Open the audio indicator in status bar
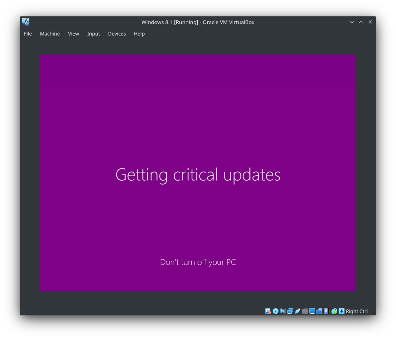The height and width of the screenshot is (339, 396). coord(283,311)
